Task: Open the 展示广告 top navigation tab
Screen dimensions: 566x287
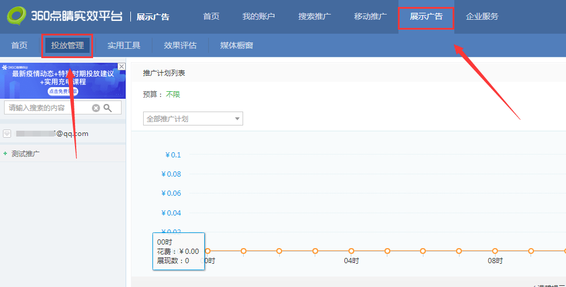Action: click(426, 17)
